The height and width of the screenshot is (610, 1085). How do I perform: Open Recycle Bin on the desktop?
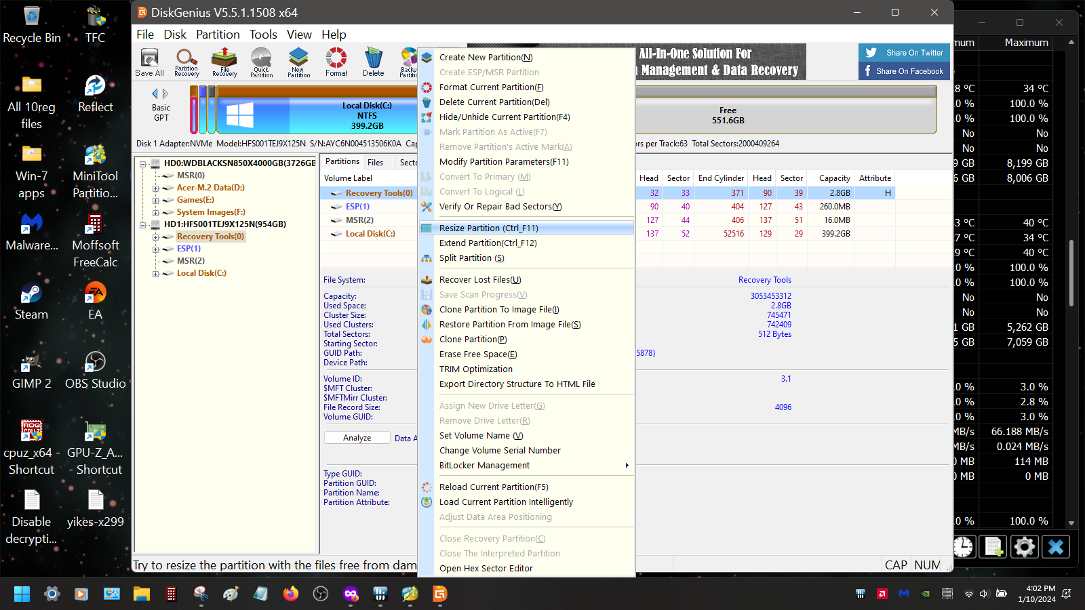click(32, 24)
